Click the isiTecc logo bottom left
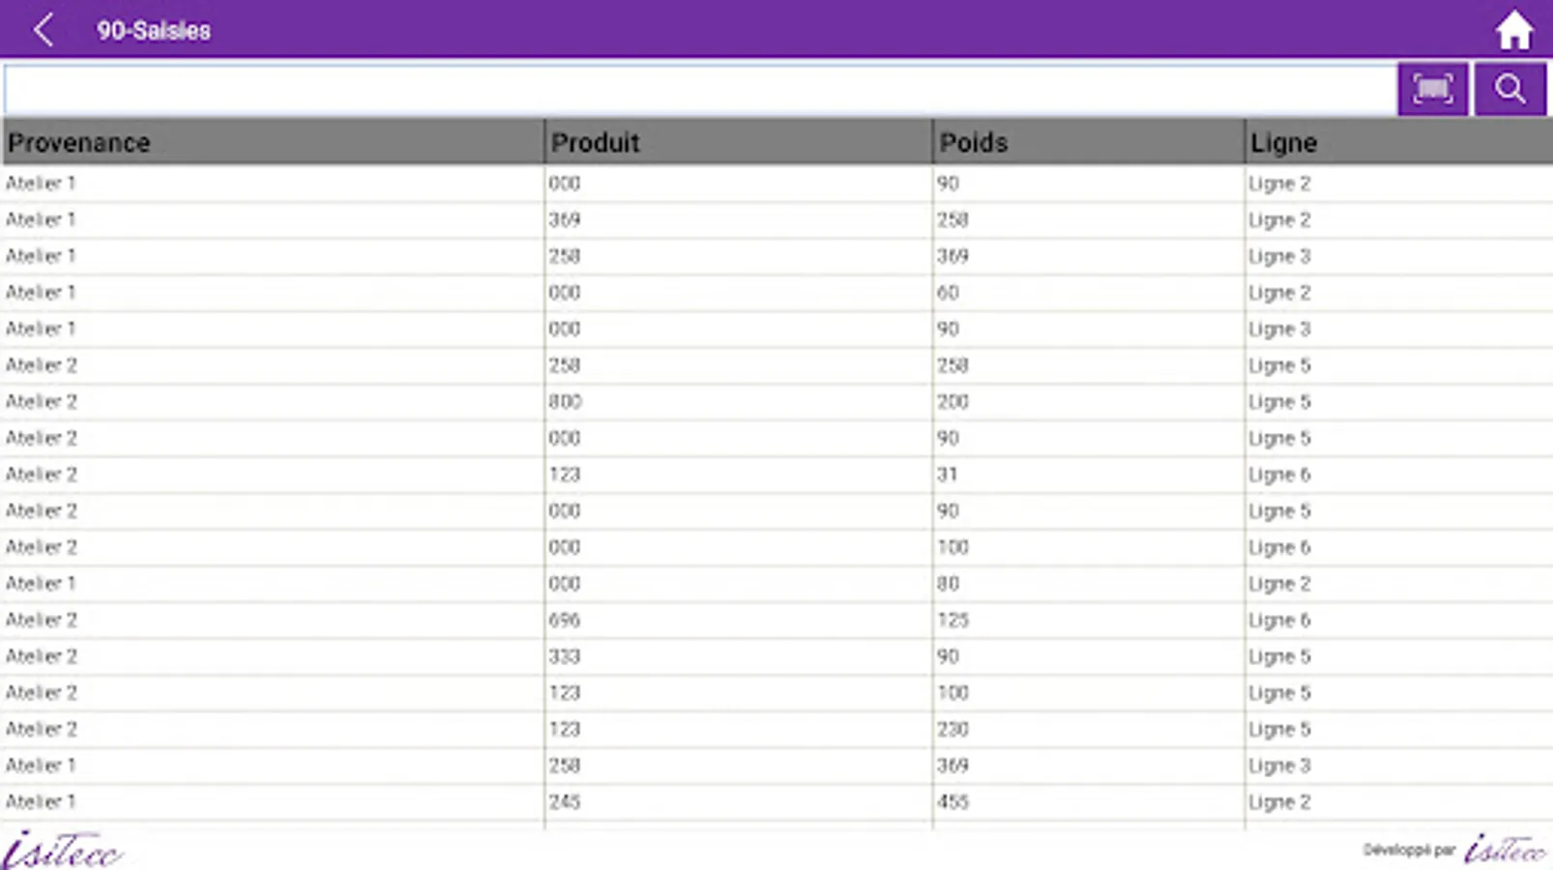Viewport: 1553px width, 870px height. 62,850
